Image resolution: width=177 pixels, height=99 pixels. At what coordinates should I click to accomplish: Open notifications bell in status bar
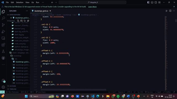coord(174,92)
